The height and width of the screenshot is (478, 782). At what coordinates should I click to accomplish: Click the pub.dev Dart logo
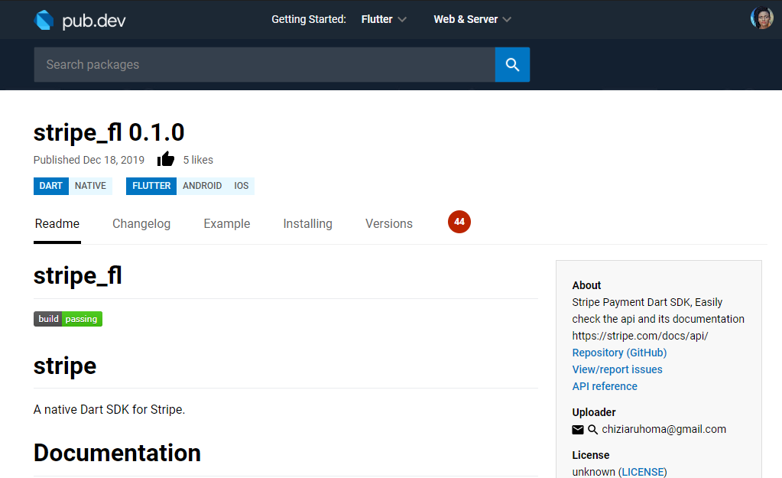coord(44,20)
